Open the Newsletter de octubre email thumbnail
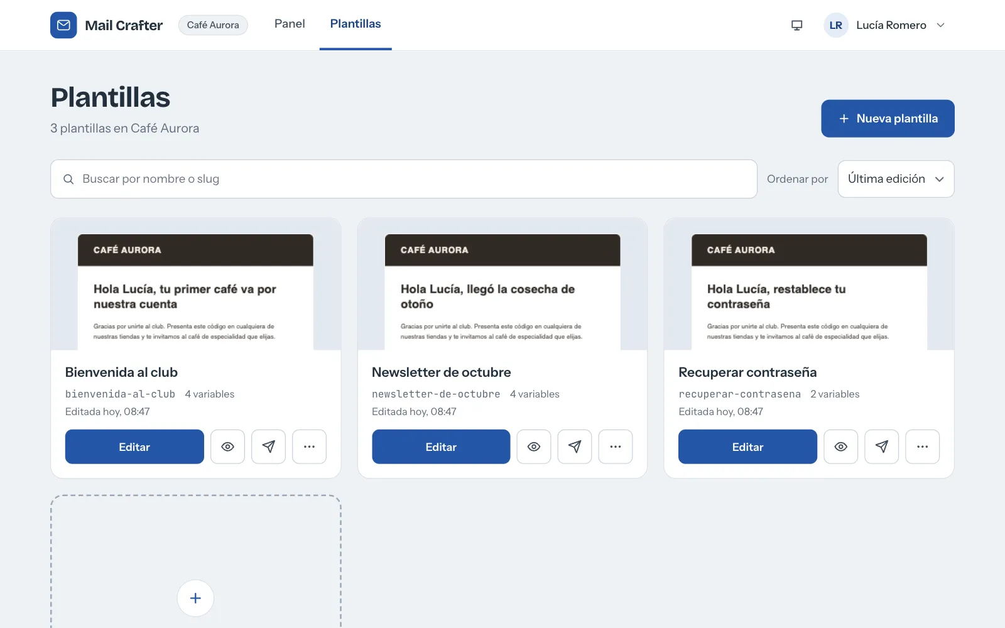This screenshot has height=628, width=1005. click(503, 284)
